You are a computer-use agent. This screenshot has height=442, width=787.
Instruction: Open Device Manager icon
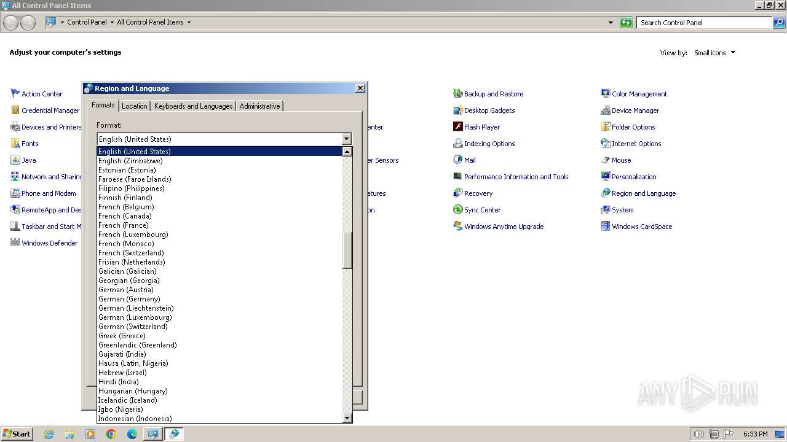606,110
